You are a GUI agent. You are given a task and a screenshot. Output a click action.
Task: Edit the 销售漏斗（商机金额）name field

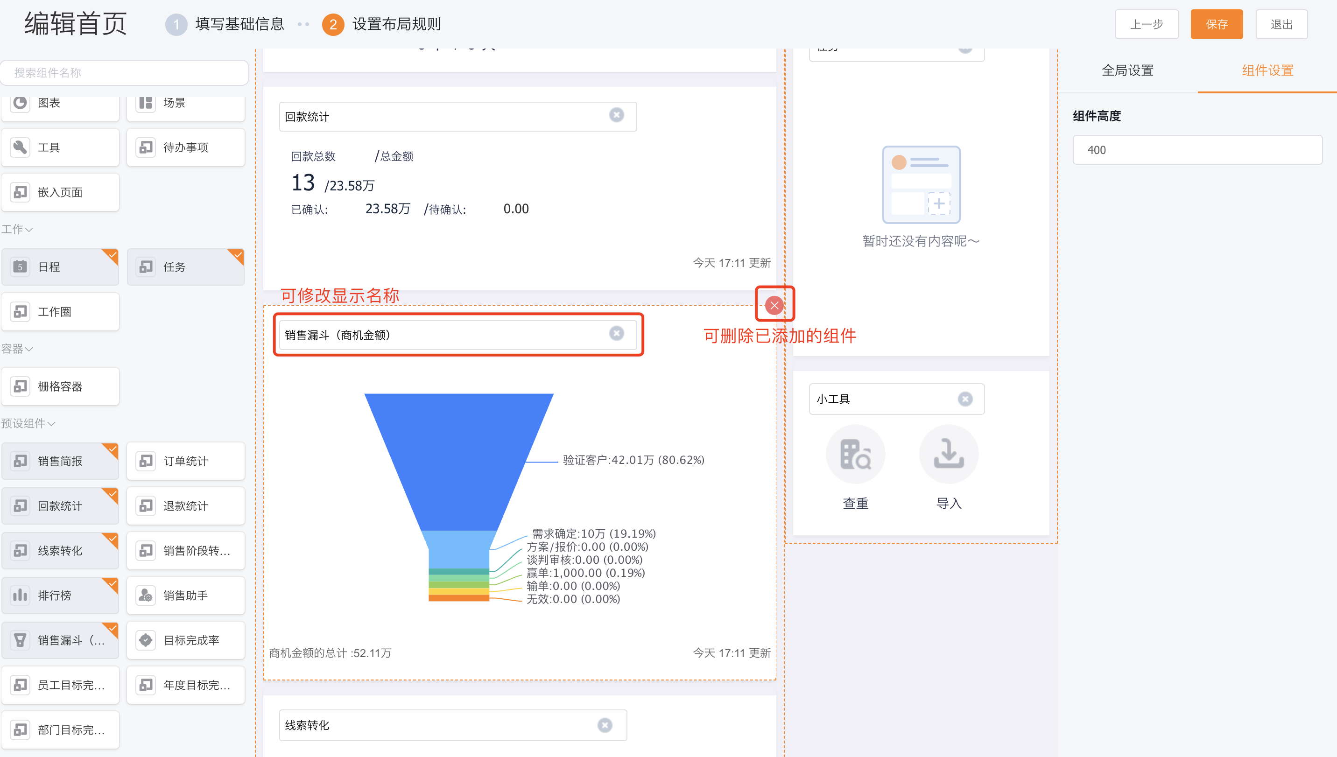coord(457,335)
